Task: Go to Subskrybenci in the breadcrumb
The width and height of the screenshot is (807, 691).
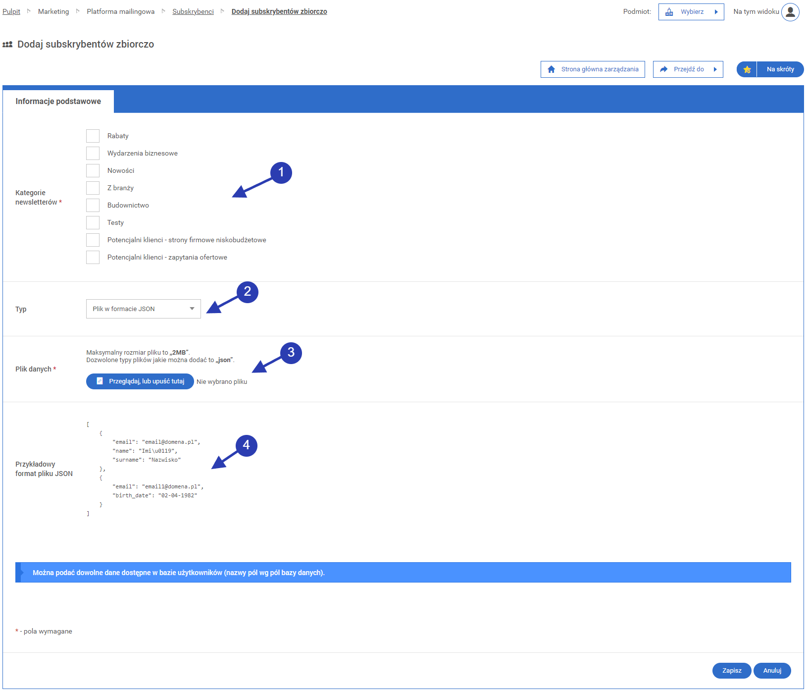Action: [x=193, y=11]
